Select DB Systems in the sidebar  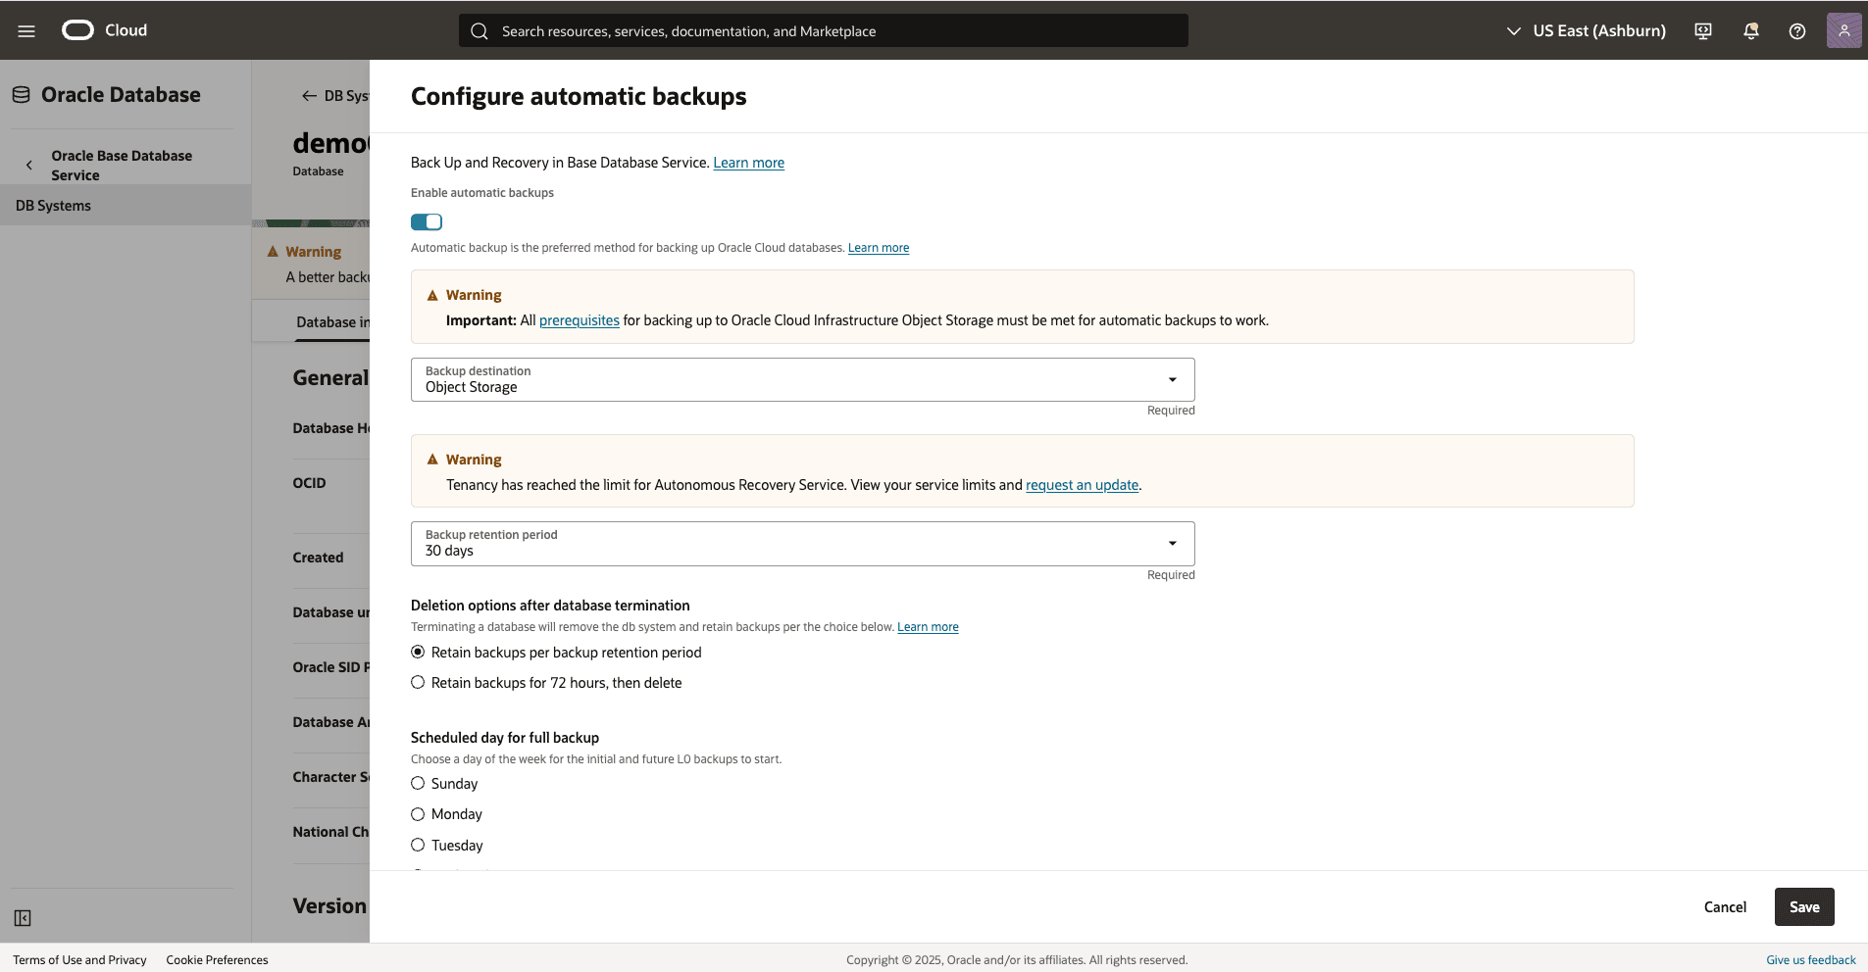pyautogui.click(x=54, y=205)
